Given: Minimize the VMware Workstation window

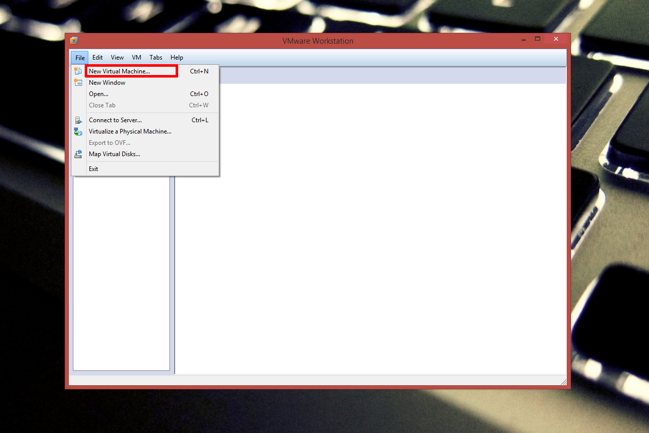Looking at the screenshot, I should (524, 39).
